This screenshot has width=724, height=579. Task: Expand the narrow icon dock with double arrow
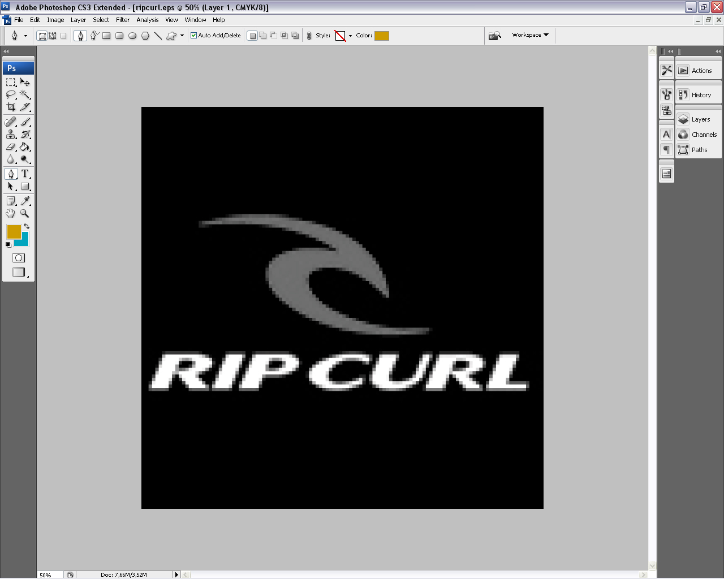(x=671, y=51)
